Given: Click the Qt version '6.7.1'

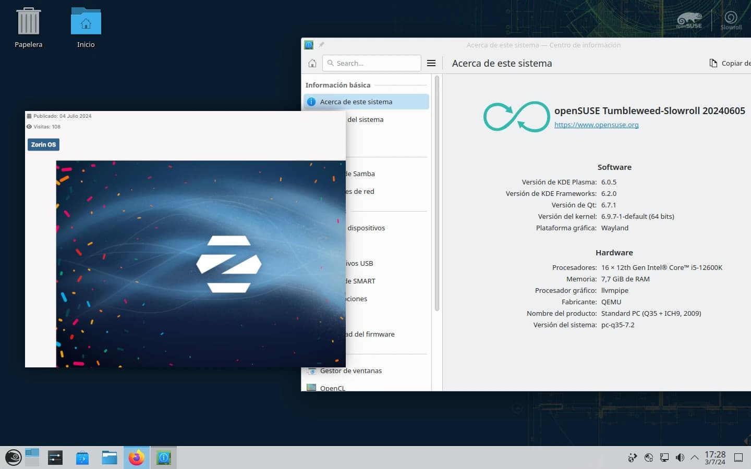Looking at the screenshot, I should (609, 205).
